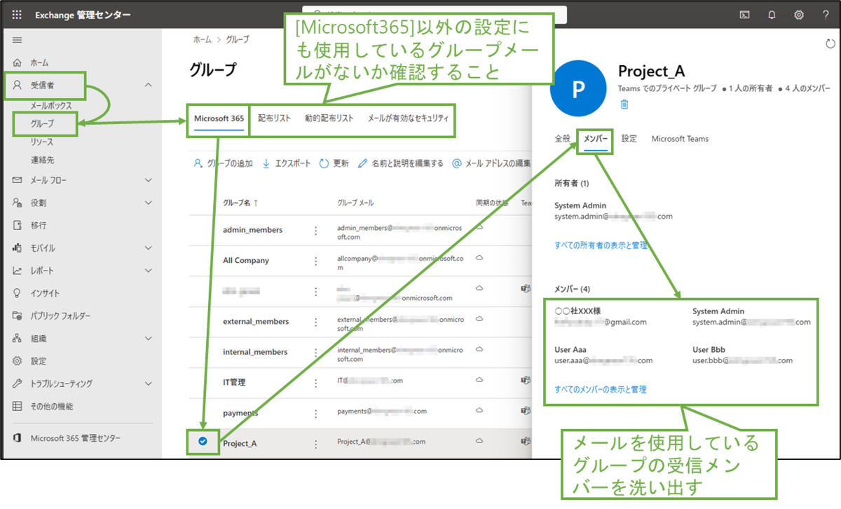This screenshot has width=841, height=509.
Task: Open メール フロー sidebar item
Action: tap(48, 180)
